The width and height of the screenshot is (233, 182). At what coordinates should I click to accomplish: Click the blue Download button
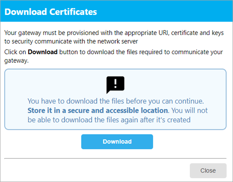click(117, 141)
